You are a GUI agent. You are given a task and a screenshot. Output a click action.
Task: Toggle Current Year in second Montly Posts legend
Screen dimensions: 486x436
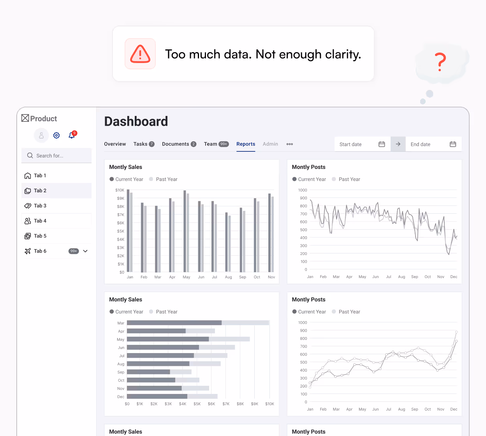coord(309,312)
